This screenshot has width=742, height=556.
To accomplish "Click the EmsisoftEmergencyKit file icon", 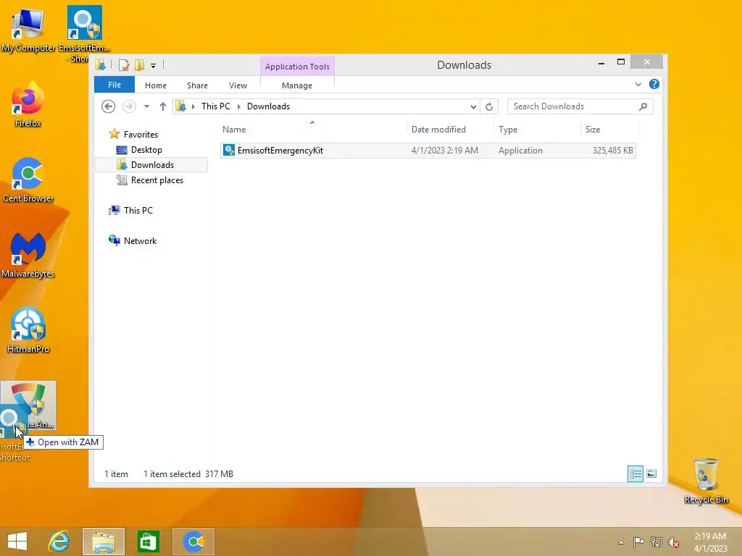I will [x=228, y=151].
